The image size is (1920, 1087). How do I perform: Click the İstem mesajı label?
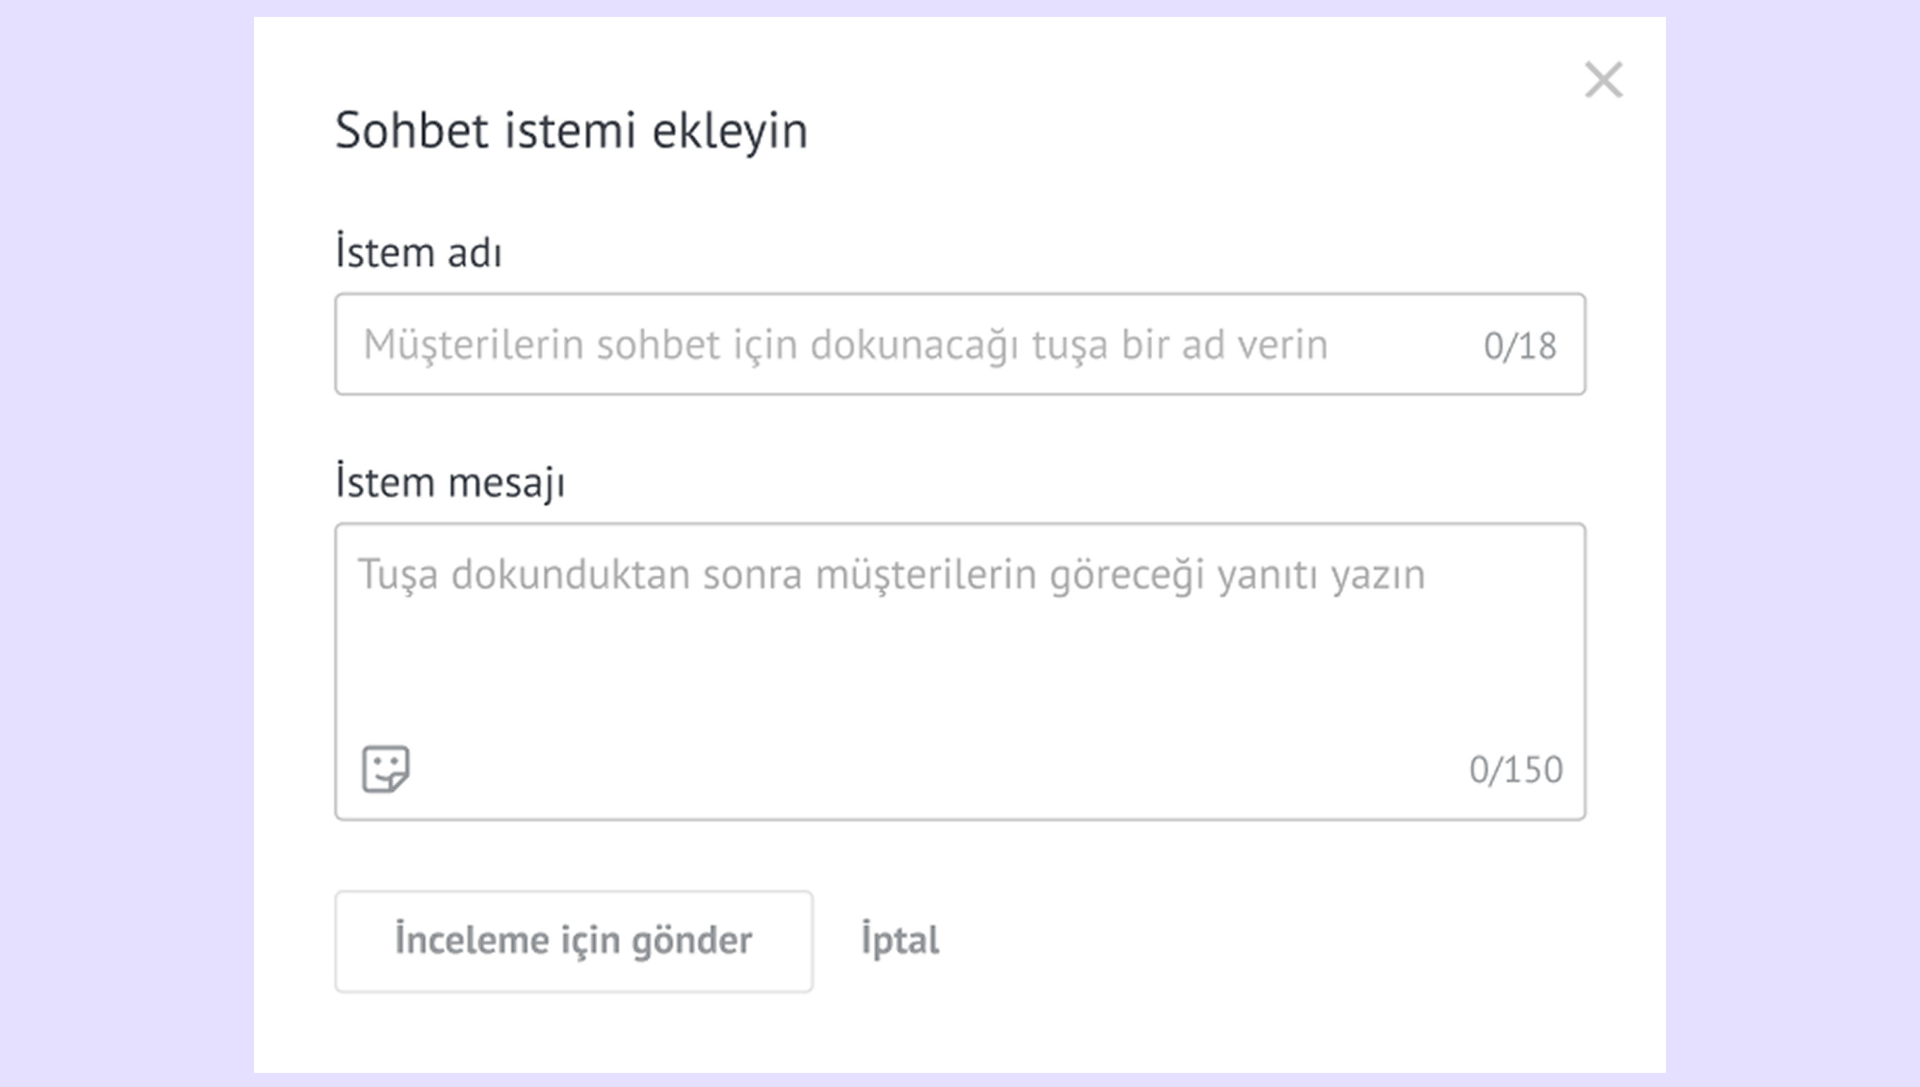point(450,481)
